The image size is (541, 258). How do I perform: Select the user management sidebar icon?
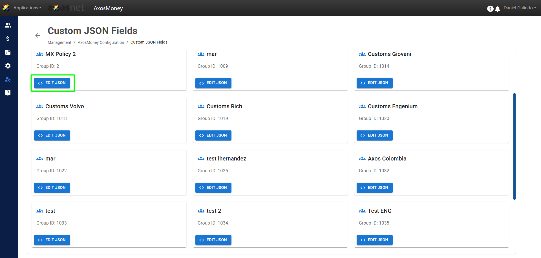pyautogui.click(x=8, y=79)
